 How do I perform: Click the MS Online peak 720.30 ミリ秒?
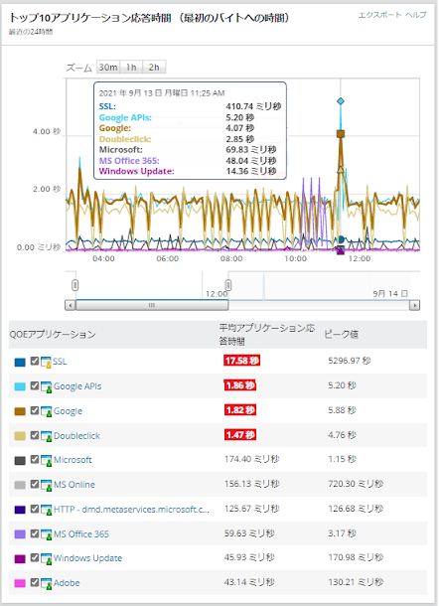coord(356,484)
